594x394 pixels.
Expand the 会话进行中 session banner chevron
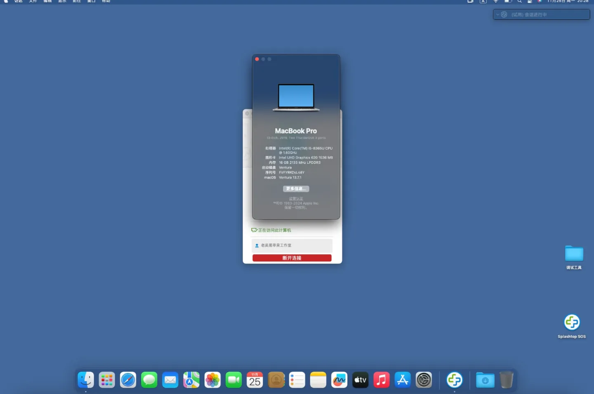[x=497, y=14]
